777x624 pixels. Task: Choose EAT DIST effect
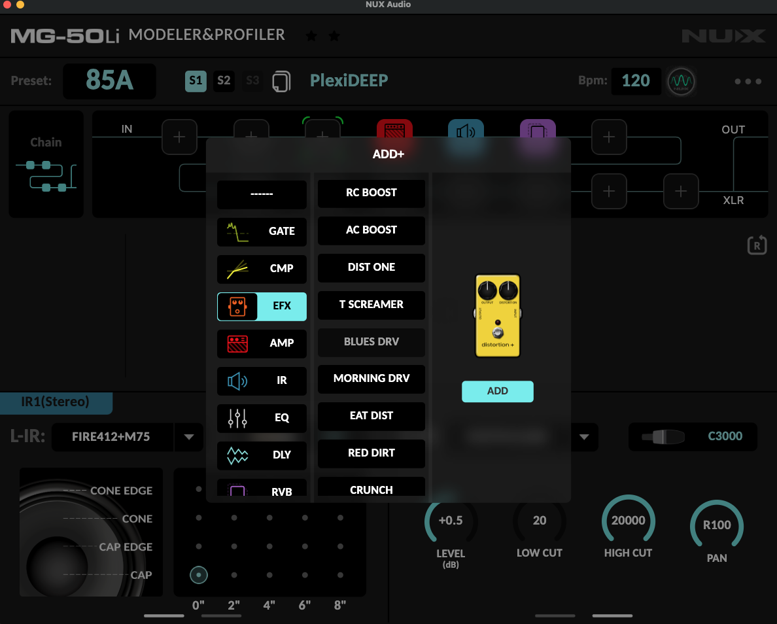point(371,416)
